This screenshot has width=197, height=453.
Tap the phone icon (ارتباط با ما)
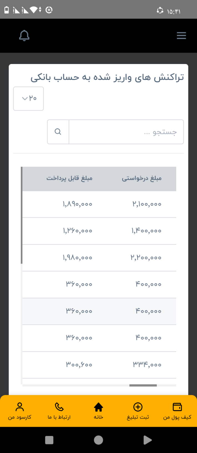59,407
